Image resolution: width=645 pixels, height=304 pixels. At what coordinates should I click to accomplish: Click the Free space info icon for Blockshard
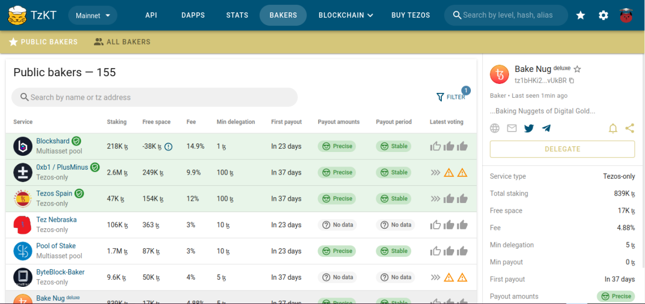168,147
